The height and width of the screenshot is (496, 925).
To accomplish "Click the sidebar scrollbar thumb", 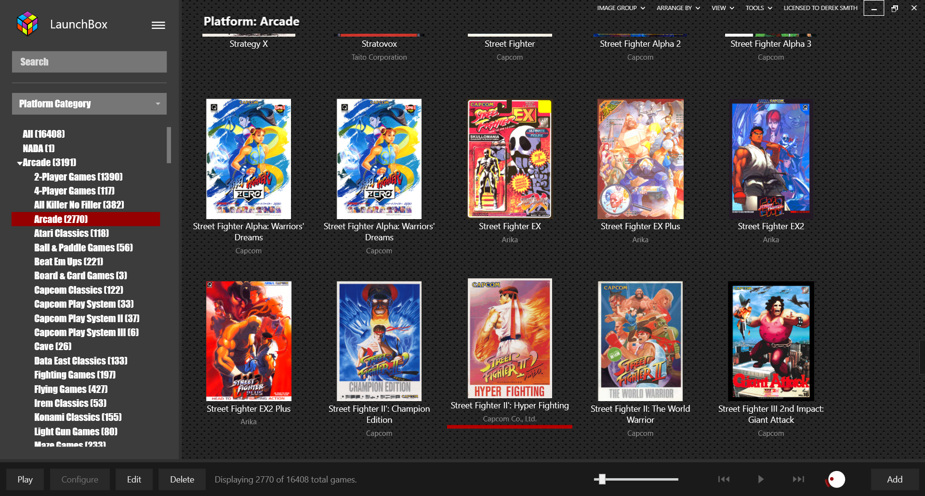I will pos(169,145).
